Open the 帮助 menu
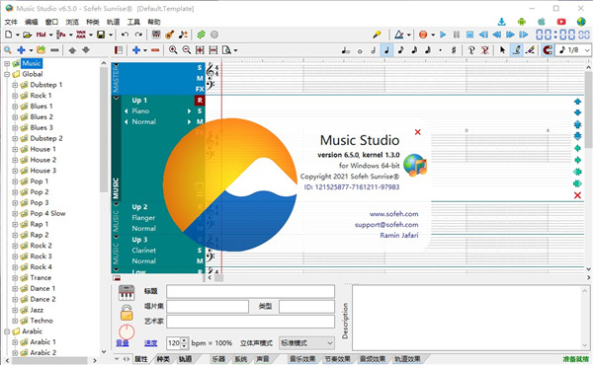The height and width of the screenshot is (365, 593). pyautogui.click(x=153, y=22)
